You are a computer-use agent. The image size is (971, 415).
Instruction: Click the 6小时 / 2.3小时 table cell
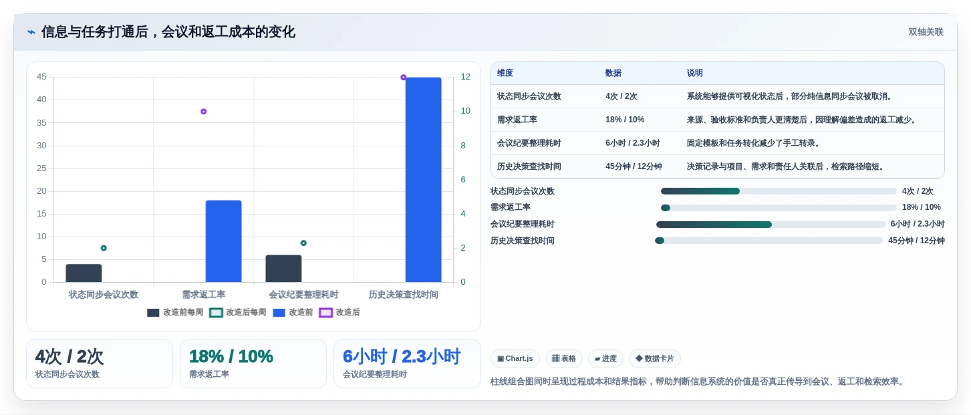coord(633,143)
